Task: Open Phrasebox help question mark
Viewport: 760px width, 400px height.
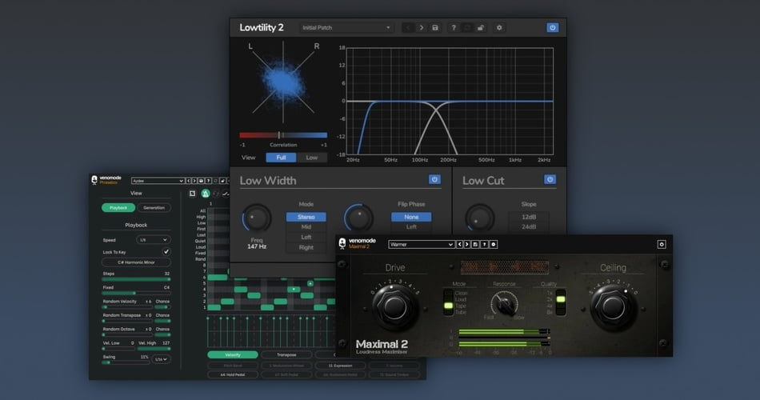Action: coord(208,181)
